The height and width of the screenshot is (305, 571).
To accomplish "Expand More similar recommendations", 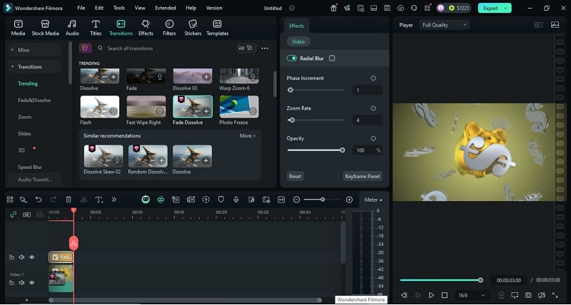I will tap(248, 135).
